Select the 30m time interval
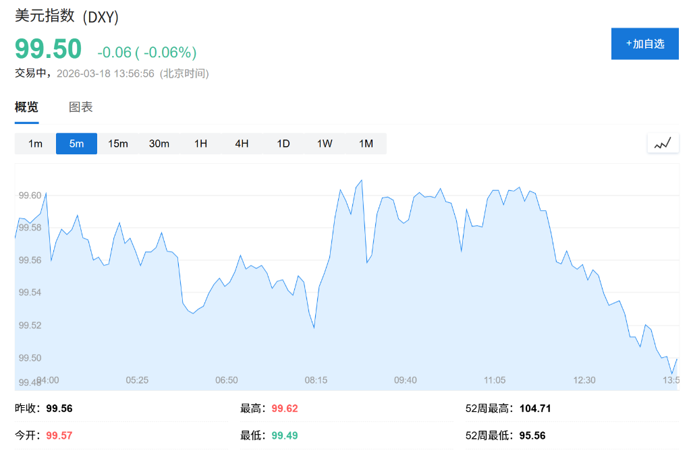This screenshot has height=455, width=691. click(x=159, y=143)
